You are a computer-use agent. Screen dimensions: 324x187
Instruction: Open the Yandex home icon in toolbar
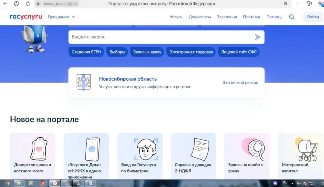[16, 3]
